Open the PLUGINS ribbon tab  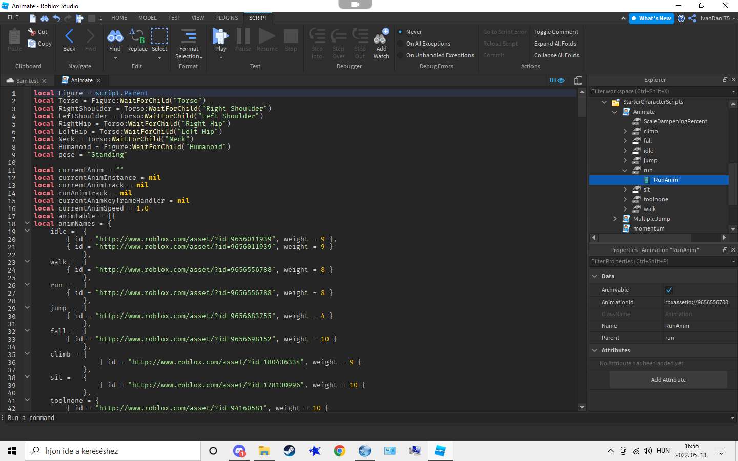227,18
